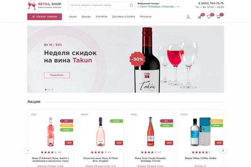The height and width of the screenshot is (167, 251).
Task: Open the Акции menu item
Action: click(73, 17)
